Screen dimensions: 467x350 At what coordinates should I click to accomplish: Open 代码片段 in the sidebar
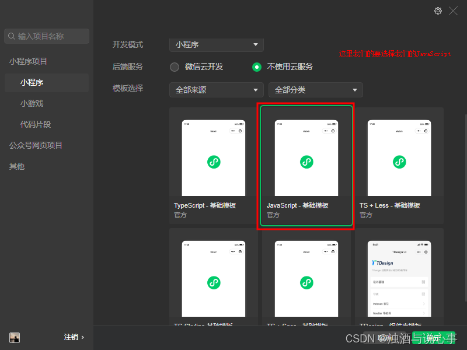click(x=36, y=124)
